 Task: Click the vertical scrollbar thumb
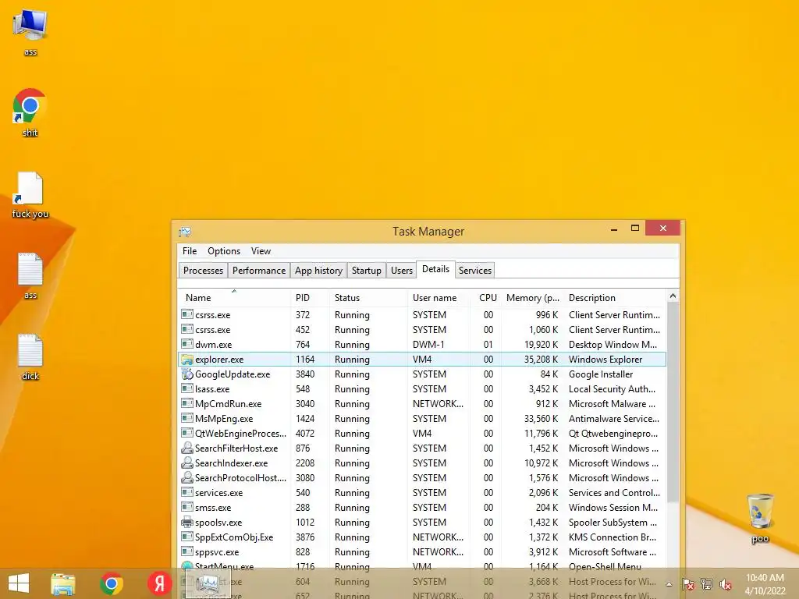(x=673, y=402)
